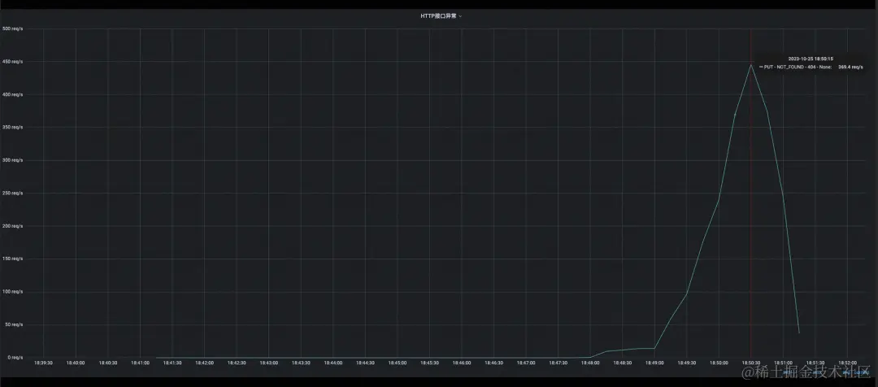
Task: Click the tooltip timestamp 2023-10-25 18:50:15
Action: pos(811,59)
